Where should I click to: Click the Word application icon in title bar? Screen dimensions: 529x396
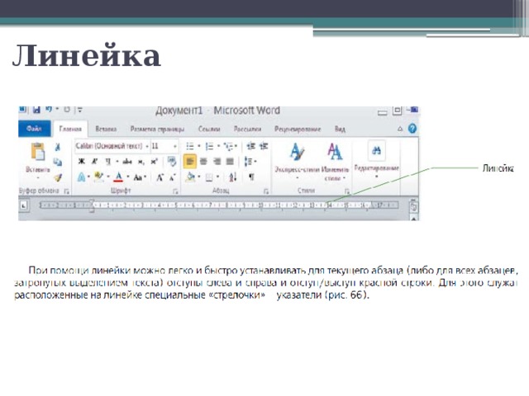point(22,109)
